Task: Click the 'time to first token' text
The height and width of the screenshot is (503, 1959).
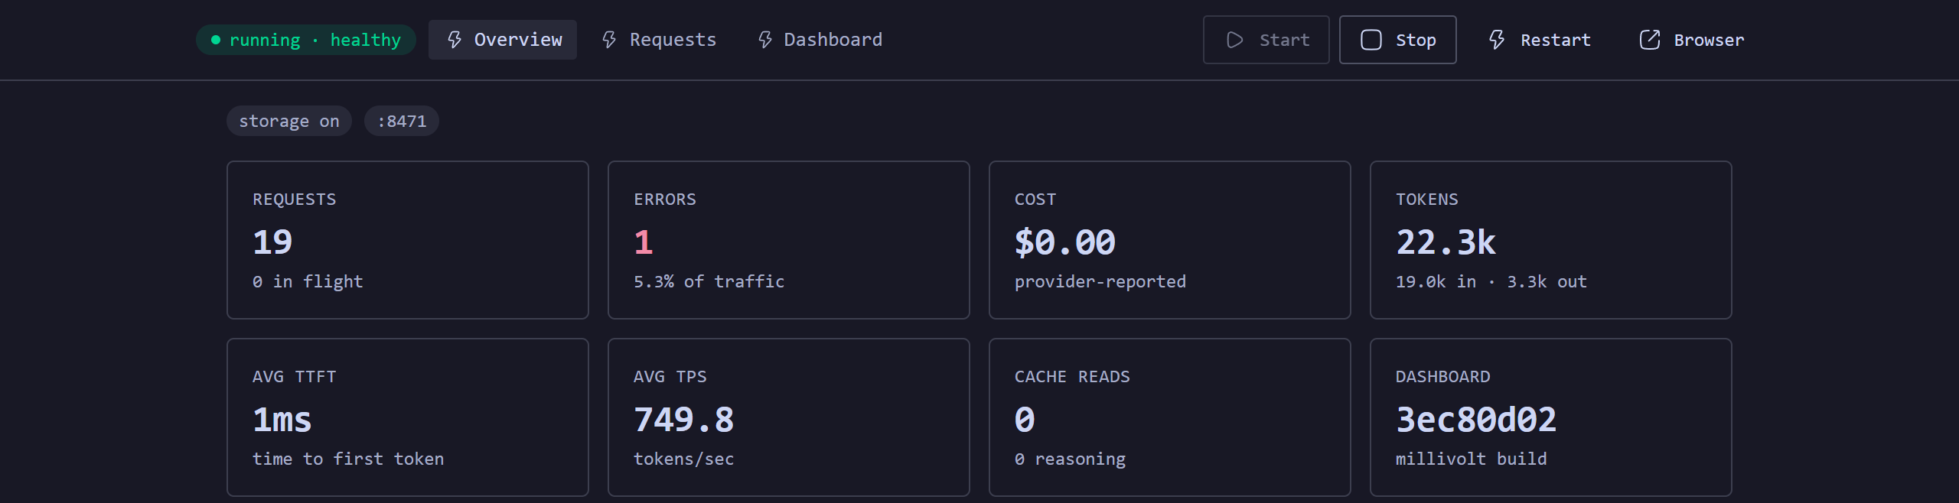Action: coord(348,459)
